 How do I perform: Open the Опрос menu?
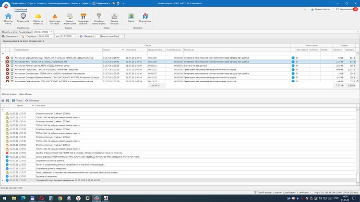pos(31,4)
